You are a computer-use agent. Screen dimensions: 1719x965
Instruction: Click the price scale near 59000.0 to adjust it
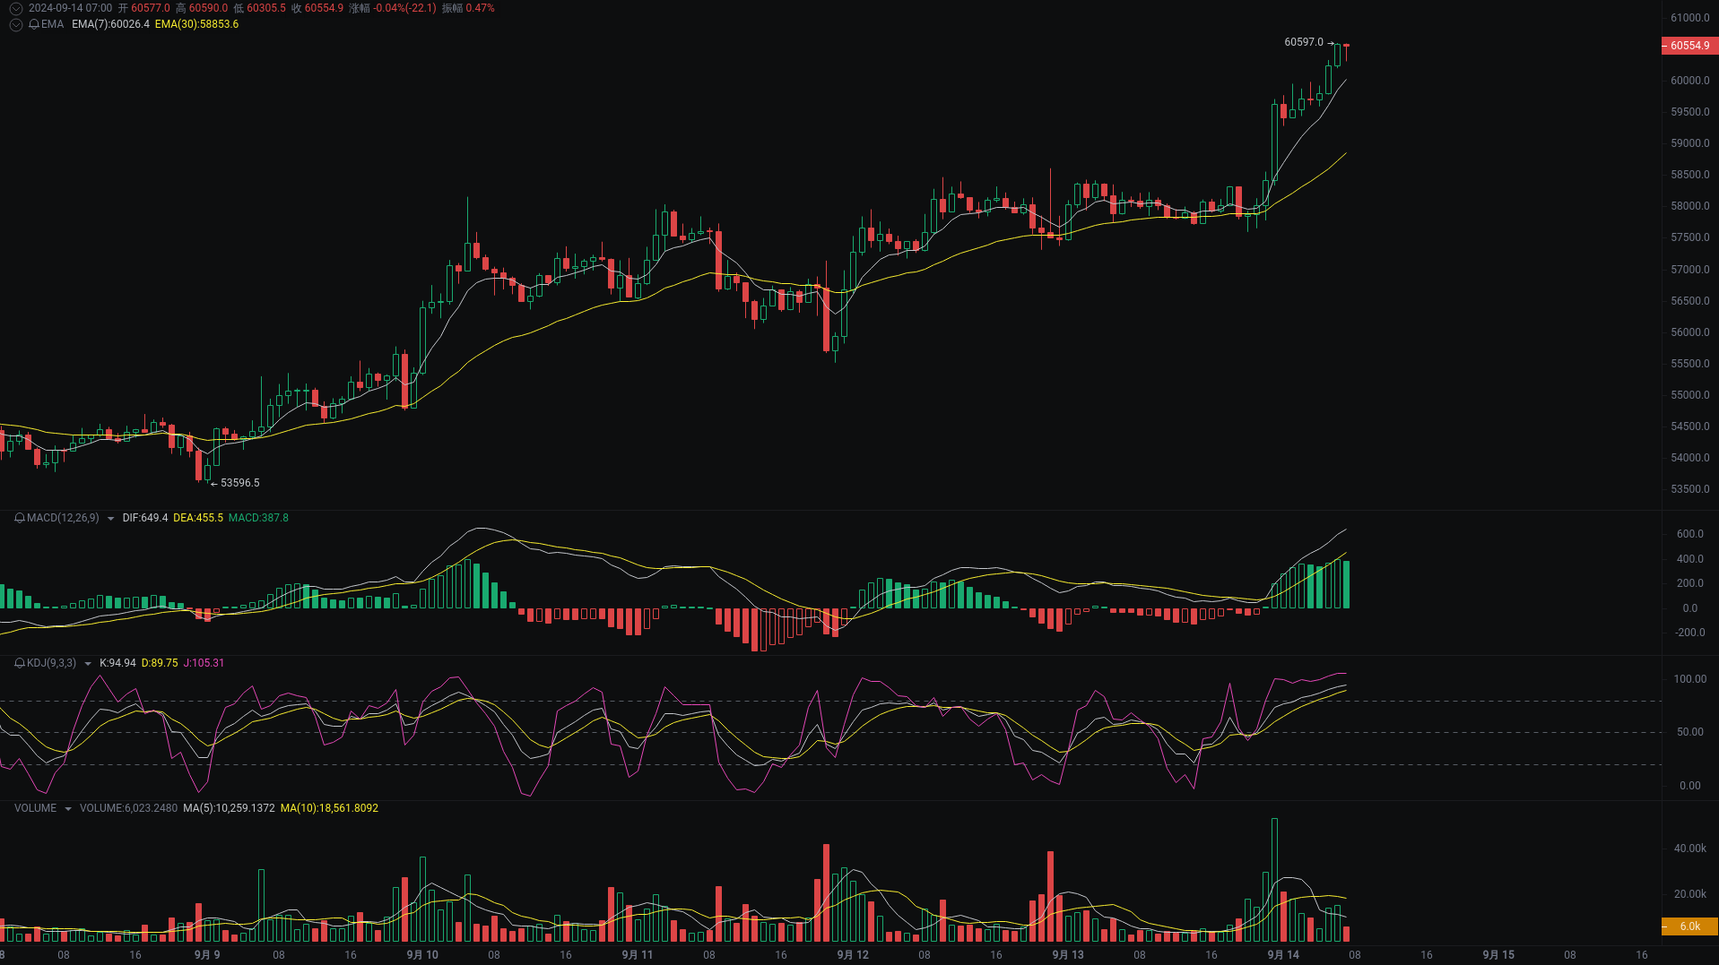pyautogui.click(x=1691, y=143)
